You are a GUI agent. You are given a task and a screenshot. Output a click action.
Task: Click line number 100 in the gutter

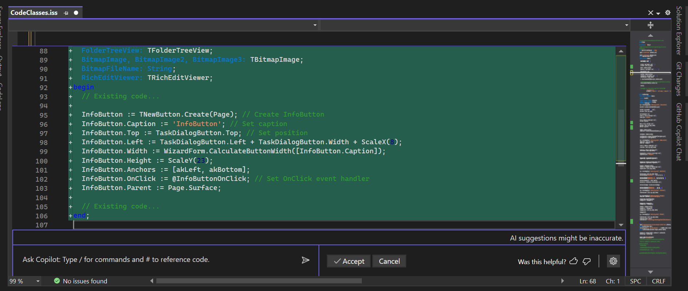point(41,161)
